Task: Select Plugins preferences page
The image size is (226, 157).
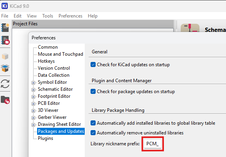Action: click(x=45, y=138)
